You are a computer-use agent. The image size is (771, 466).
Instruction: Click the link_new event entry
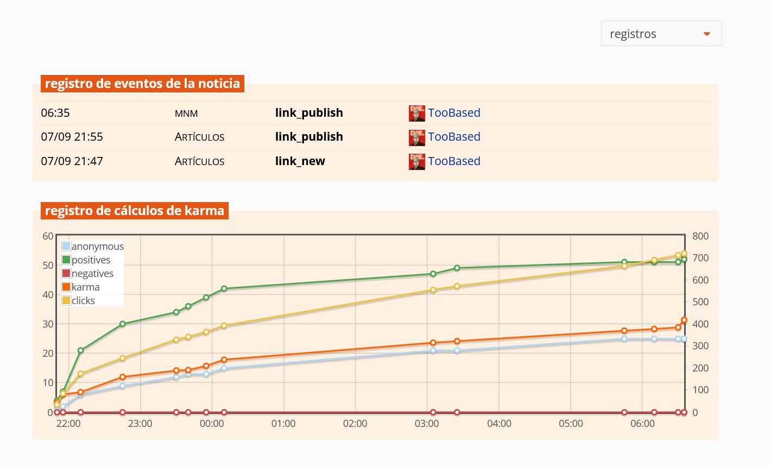click(x=300, y=161)
